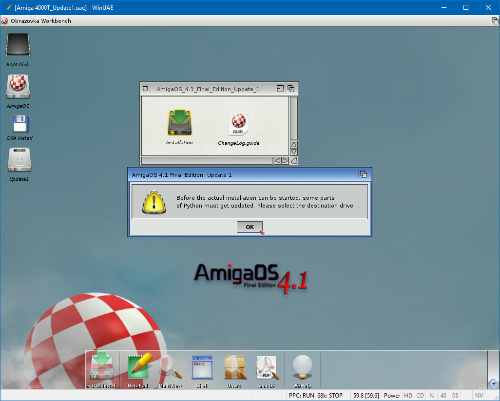
Task: Launch AmiPDF from the dock
Action: click(267, 368)
